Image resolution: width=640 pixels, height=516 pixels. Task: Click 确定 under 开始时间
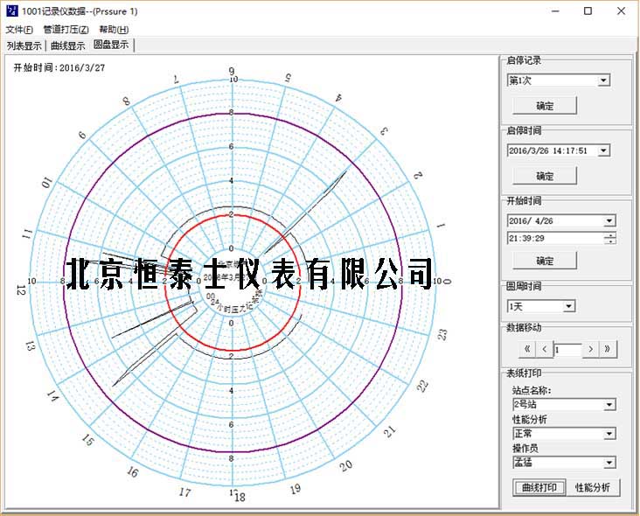tap(545, 261)
